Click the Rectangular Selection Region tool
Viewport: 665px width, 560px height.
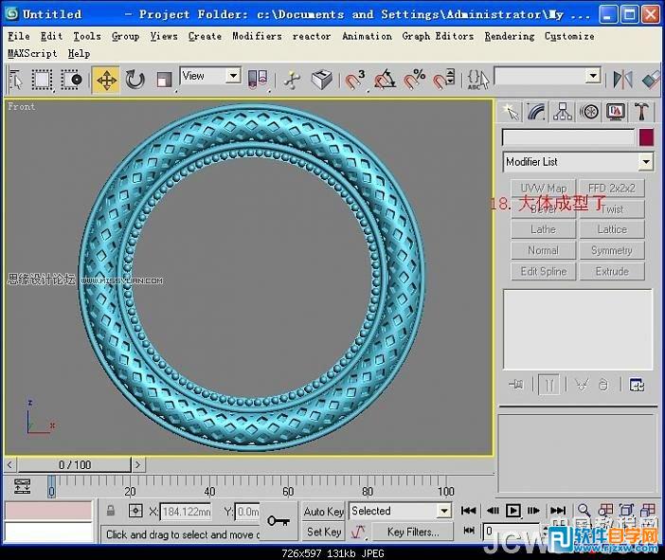[x=43, y=80]
